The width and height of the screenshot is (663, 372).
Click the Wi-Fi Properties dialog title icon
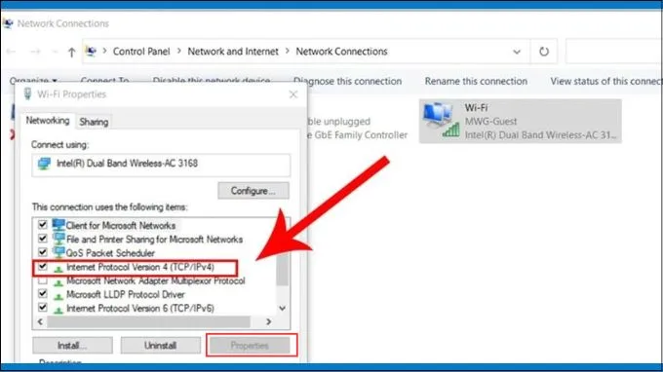pos(27,93)
